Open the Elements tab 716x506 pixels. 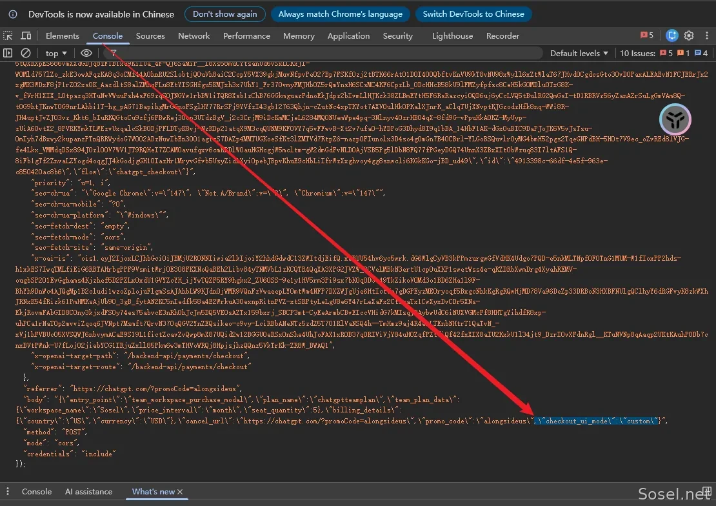pos(62,35)
